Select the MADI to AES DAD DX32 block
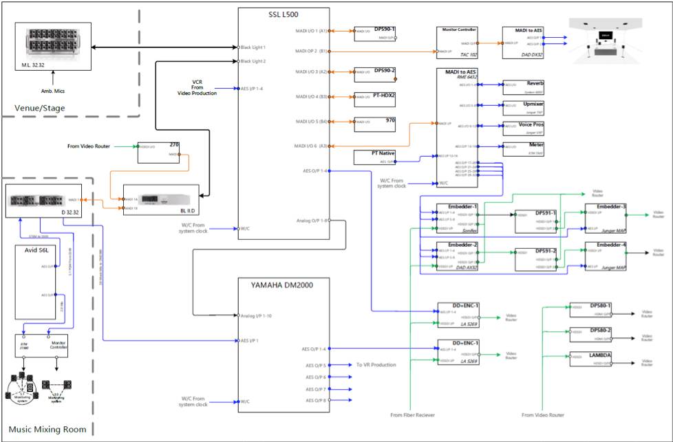Image resolution: width=673 pixels, height=442 pixels. 523,43
